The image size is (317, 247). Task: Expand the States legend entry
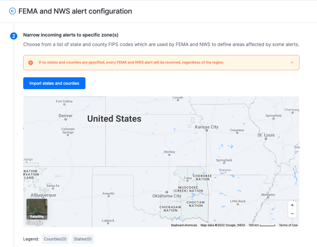click(83, 239)
